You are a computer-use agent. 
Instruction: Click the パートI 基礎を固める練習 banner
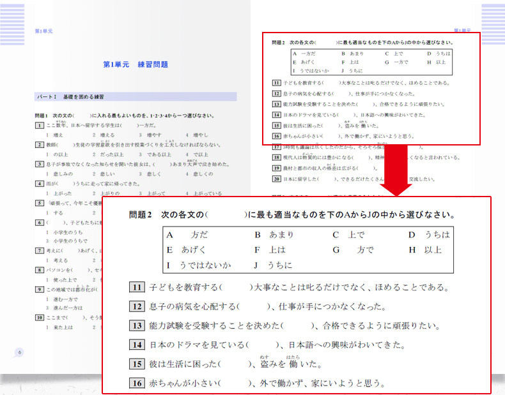point(136,97)
